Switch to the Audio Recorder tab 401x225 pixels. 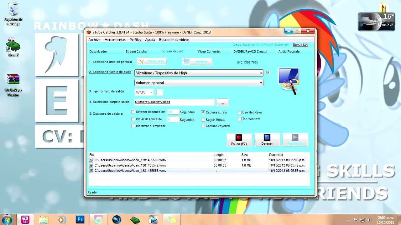[289, 52]
